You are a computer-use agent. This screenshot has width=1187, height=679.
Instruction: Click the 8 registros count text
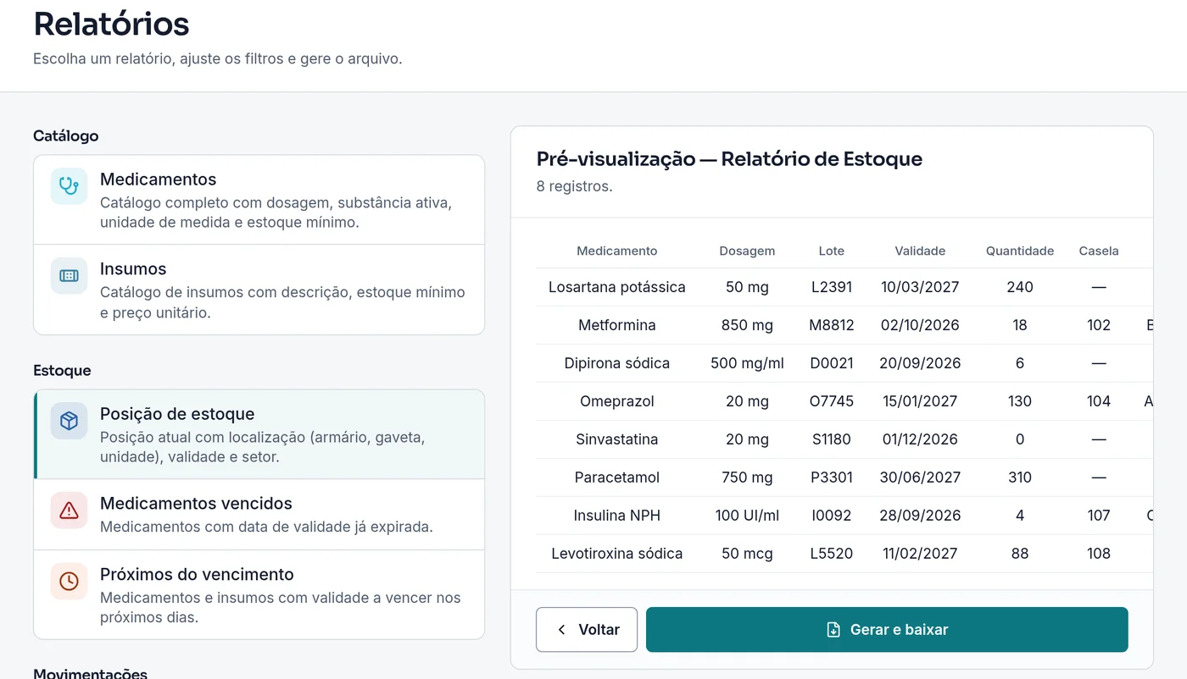pyautogui.click(x=575, y=186)
